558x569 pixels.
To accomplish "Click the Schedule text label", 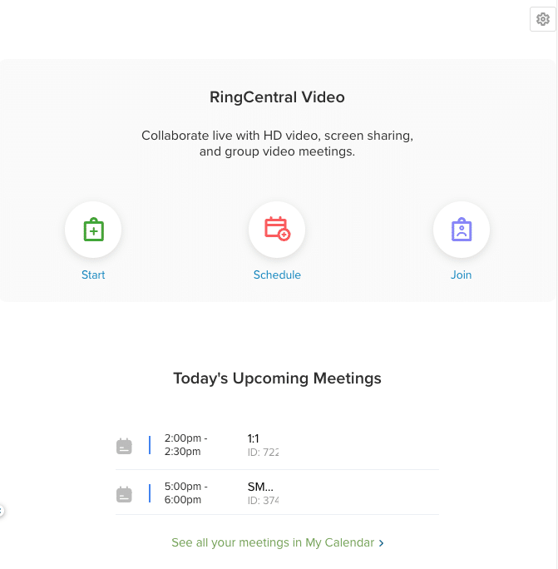I will pyautogui.click(x=277, y=275).
